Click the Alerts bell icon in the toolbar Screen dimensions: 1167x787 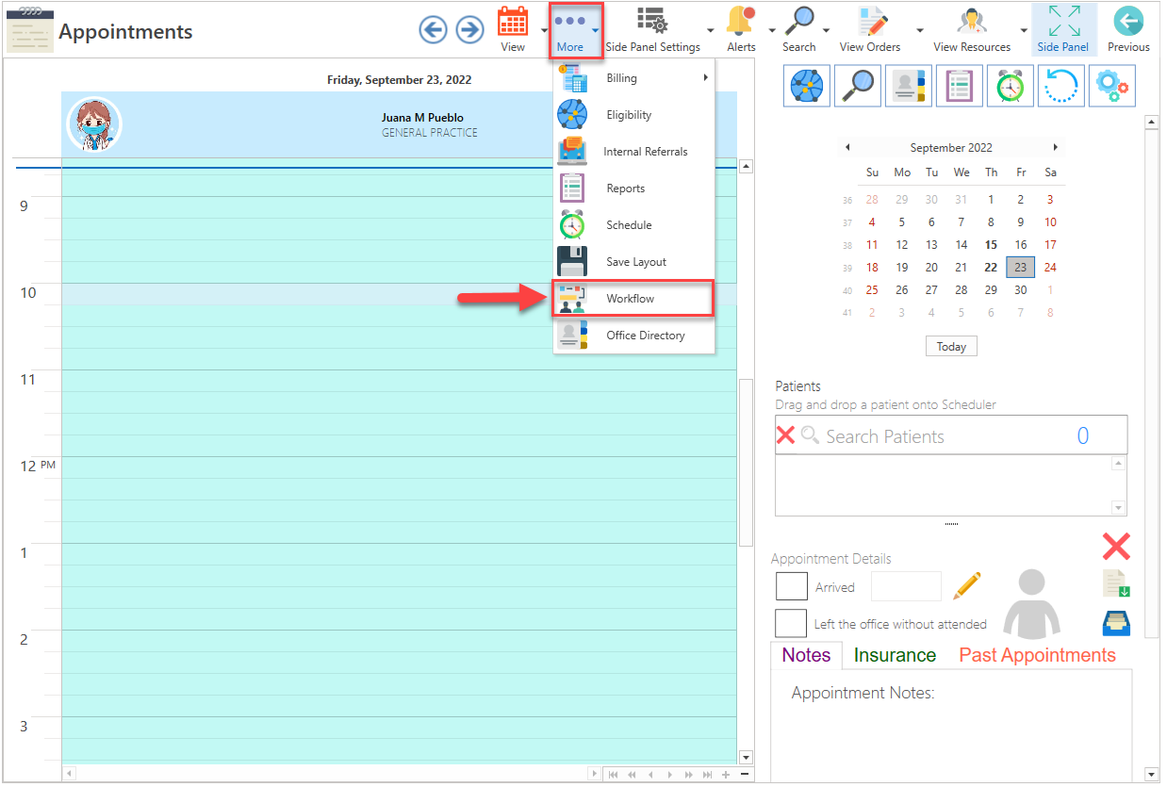pyautogui.click(x=741, y=24)
